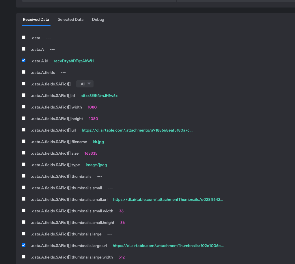This screenshot has height=264, width=295.
Task: Check the .data.A.fields checkbox
Action: [23, 72]
